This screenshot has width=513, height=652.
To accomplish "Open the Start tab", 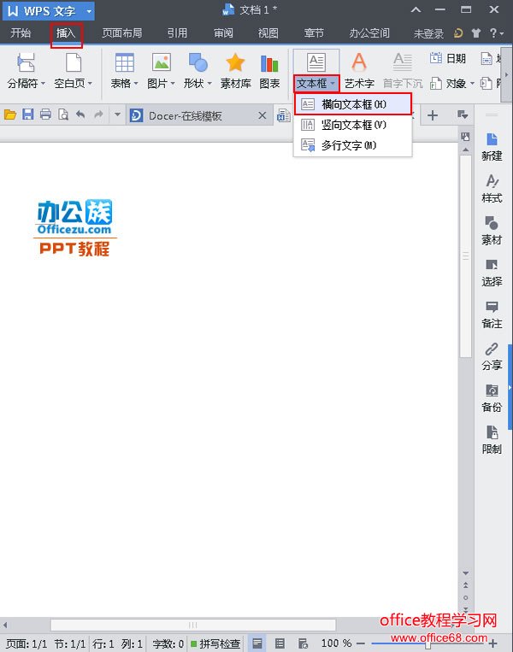I will [21, 32].
